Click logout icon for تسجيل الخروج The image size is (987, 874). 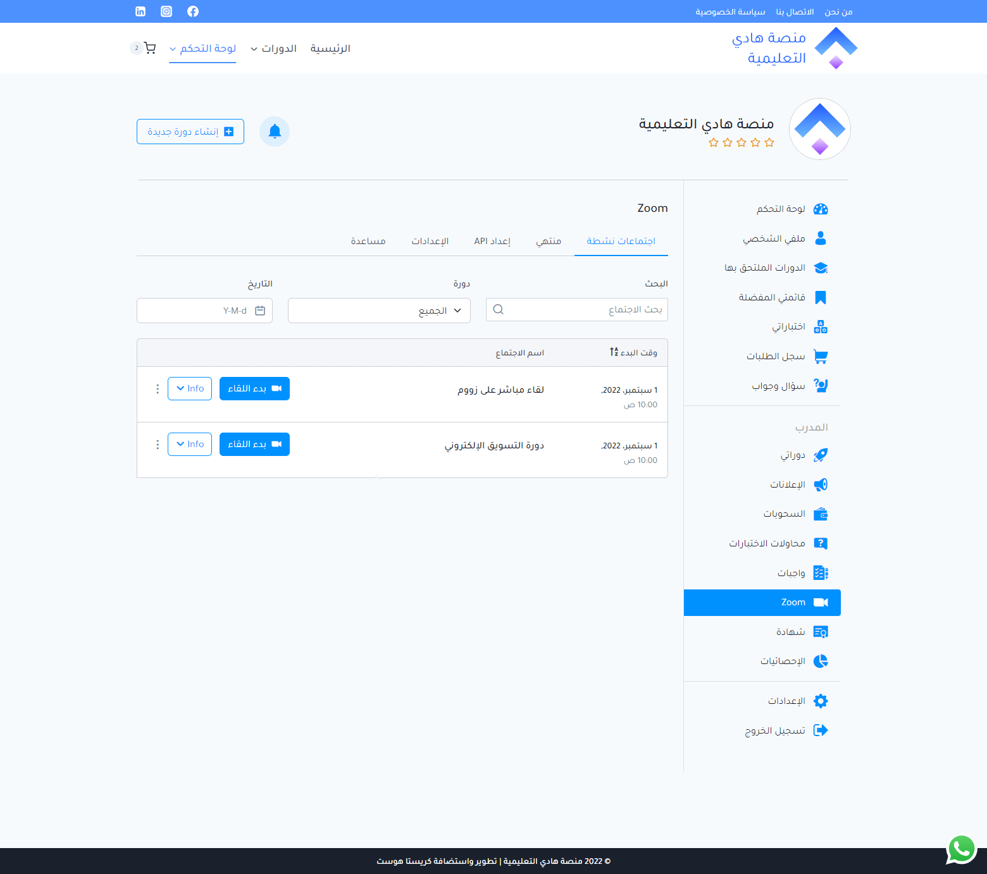pos(821,730)
